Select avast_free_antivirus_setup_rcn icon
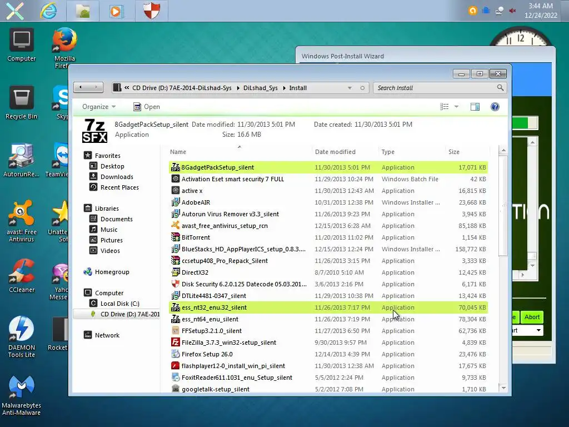Screen dimensions: 569x427 click(x=176, y=225)
